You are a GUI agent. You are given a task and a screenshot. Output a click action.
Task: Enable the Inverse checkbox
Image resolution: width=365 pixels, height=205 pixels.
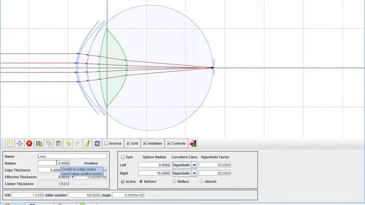point(107,143)
